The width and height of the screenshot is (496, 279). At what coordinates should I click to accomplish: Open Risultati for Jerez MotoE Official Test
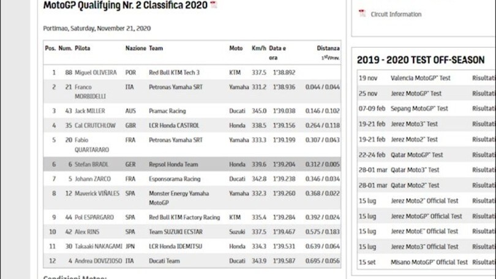(484, 231)
